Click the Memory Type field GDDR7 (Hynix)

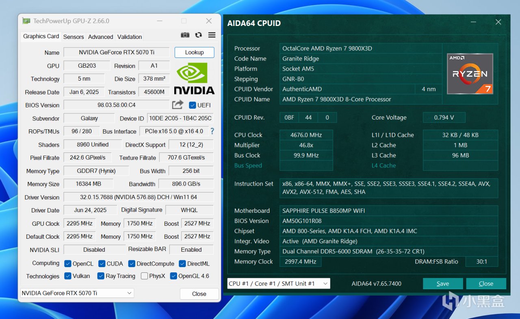[96, 171]
